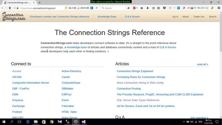This screenshot has width=222, height=125.
Task: Go back with the browser back arrow
Action: (x=10, y=8)
